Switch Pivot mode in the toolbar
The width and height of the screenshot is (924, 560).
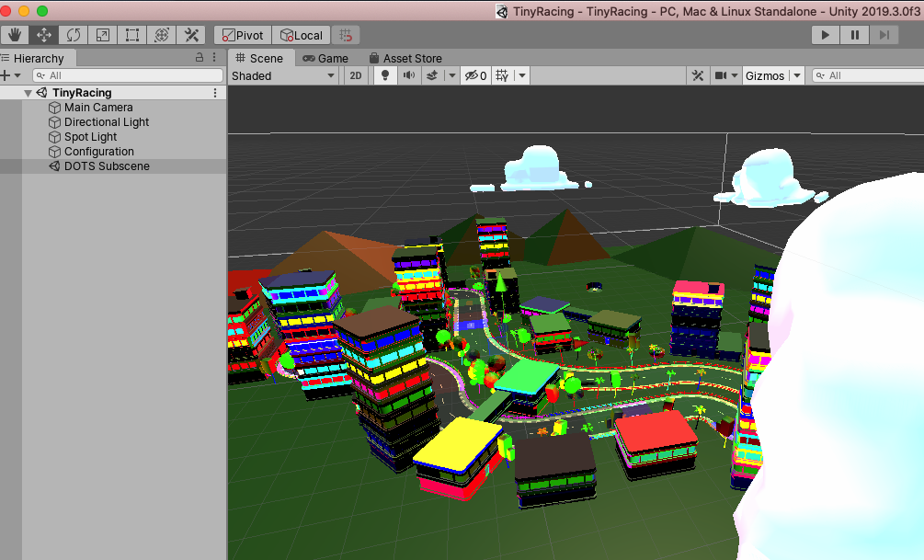(x=242, y=34)
